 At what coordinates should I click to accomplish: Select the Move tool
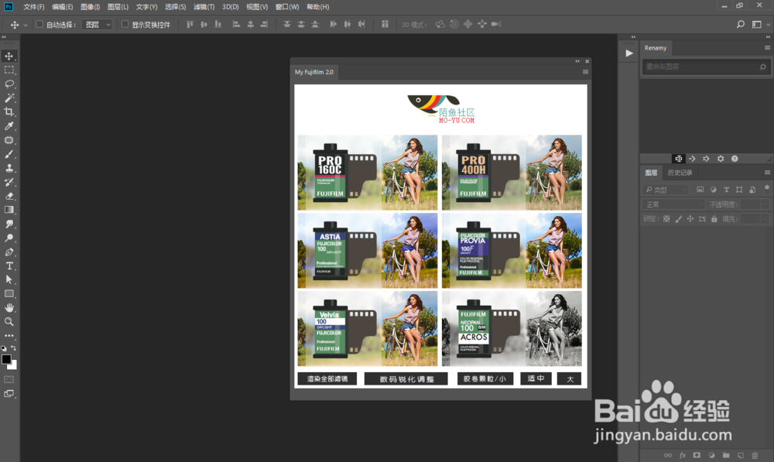pyautogui.click(x=9, y=56)
